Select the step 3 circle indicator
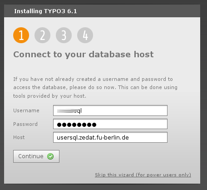This screenshot has width=207, height=190. (64, 35)
